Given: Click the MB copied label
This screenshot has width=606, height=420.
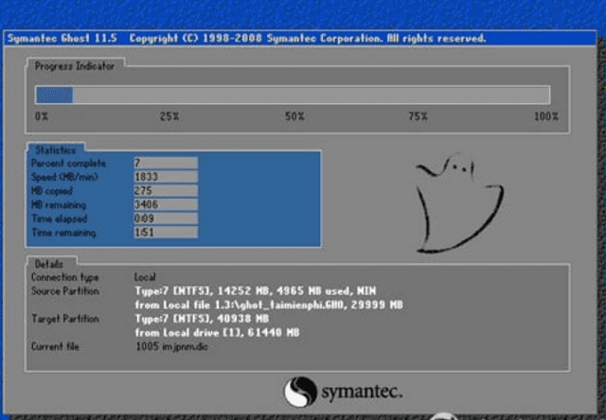Looking at the screenshot, I should pos(52,191).
